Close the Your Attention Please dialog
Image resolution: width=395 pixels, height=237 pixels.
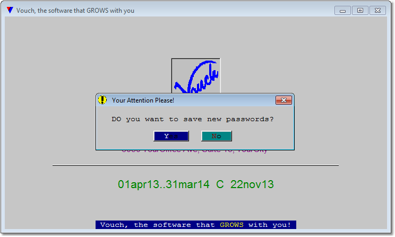click(284, 100)
